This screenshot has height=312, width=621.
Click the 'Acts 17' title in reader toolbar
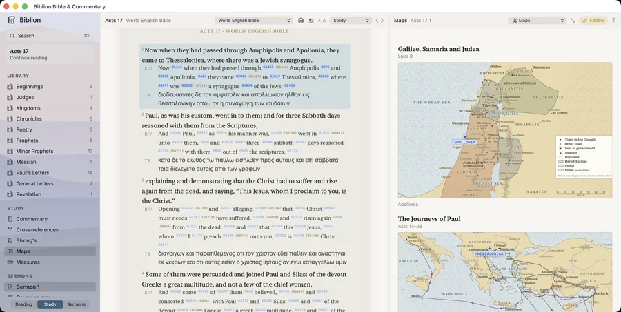pos(114,21)
